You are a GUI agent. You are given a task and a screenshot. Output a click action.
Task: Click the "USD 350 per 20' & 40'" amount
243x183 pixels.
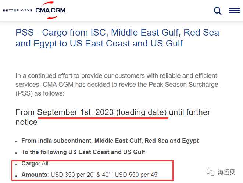pos(81,175)
